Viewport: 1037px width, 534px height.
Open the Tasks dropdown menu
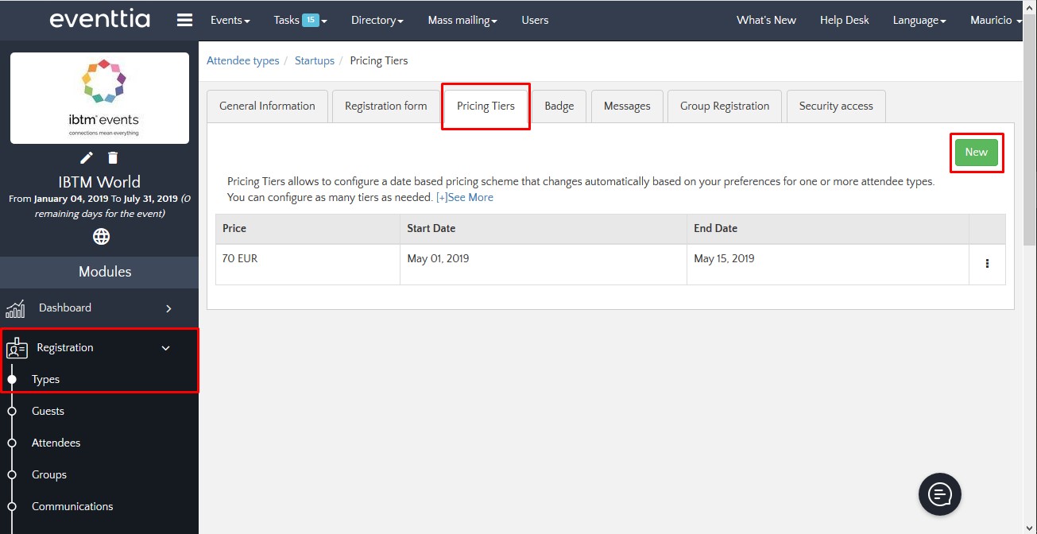[300, 21]
